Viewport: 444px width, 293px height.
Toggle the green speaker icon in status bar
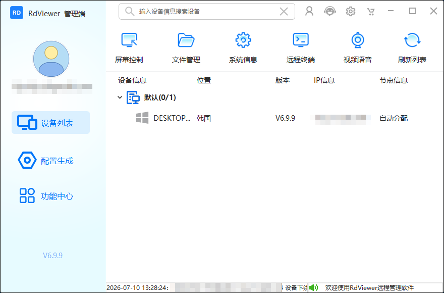(x=313, y=287)
